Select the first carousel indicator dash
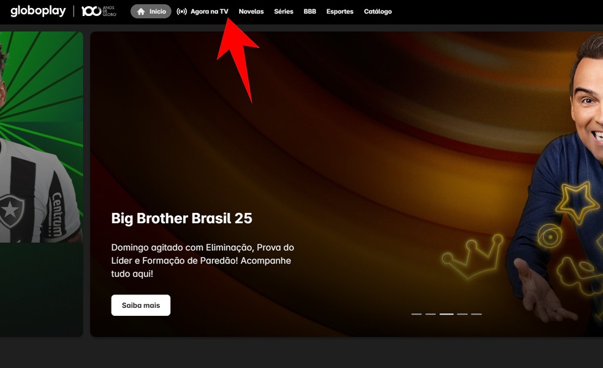Viewport: 603px width, 368px height. click(x=417, y=314)
